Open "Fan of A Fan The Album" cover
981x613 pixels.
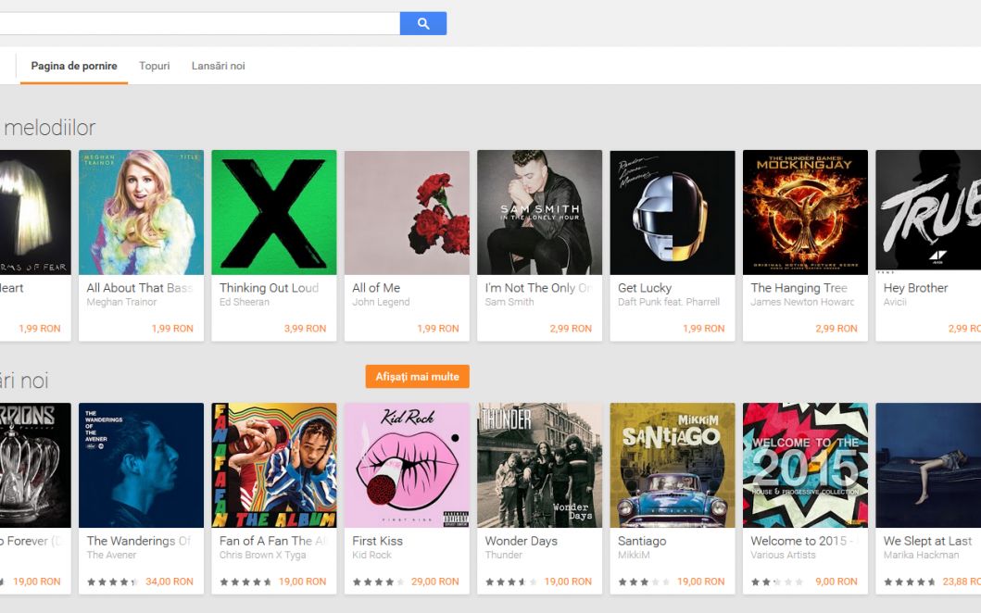274,464
